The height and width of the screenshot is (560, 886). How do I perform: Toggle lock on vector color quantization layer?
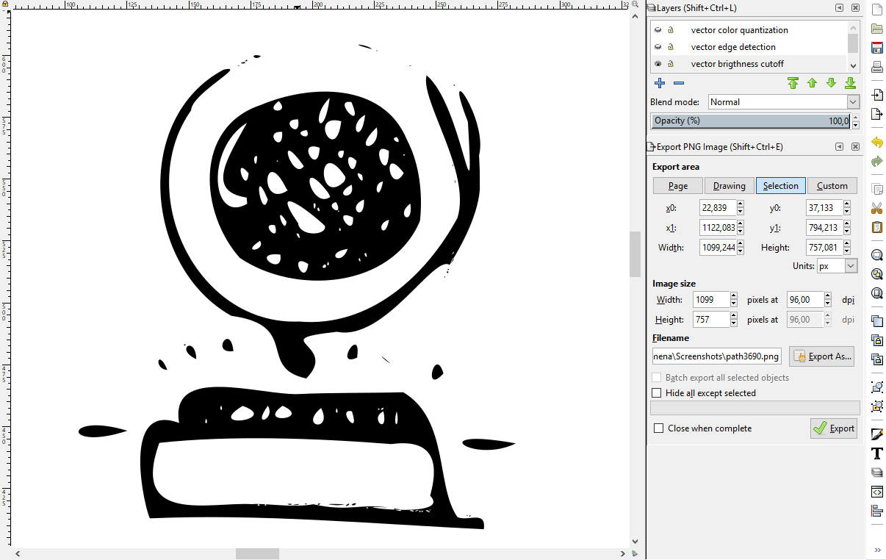point(671,30)
